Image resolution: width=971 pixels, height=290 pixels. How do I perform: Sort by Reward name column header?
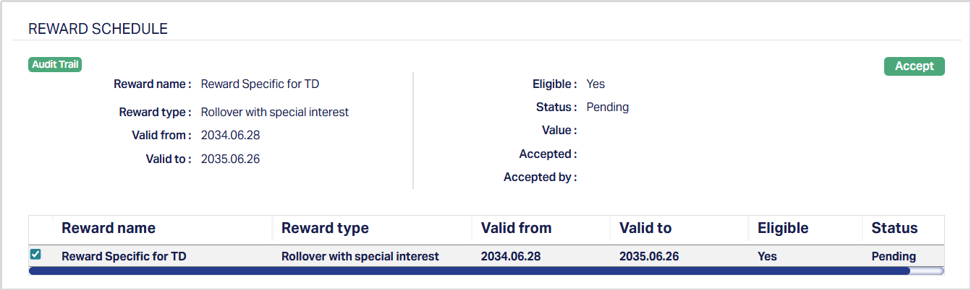point(109,228)
